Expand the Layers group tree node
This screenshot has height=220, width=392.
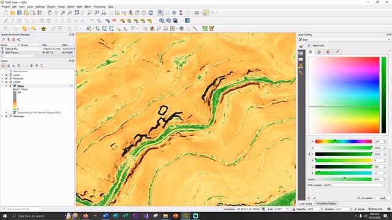click(2, 75)
